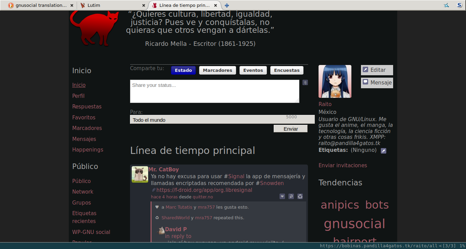Click the Enviar invitaciones link
466x249 pixels.
click(343, 165)
